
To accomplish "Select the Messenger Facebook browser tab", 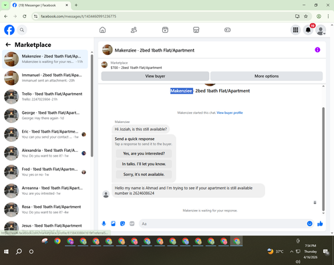I will [x=40, y=5].
